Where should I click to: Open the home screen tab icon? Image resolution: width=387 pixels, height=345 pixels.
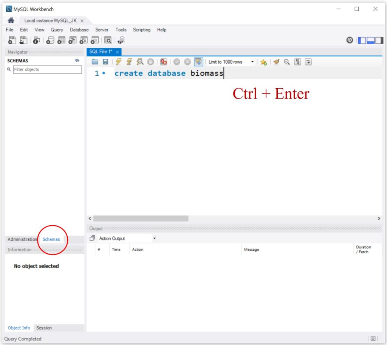coord(11,20)
